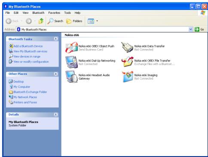Open the View menu
The image size is (208, 157).
pos(25,13)
